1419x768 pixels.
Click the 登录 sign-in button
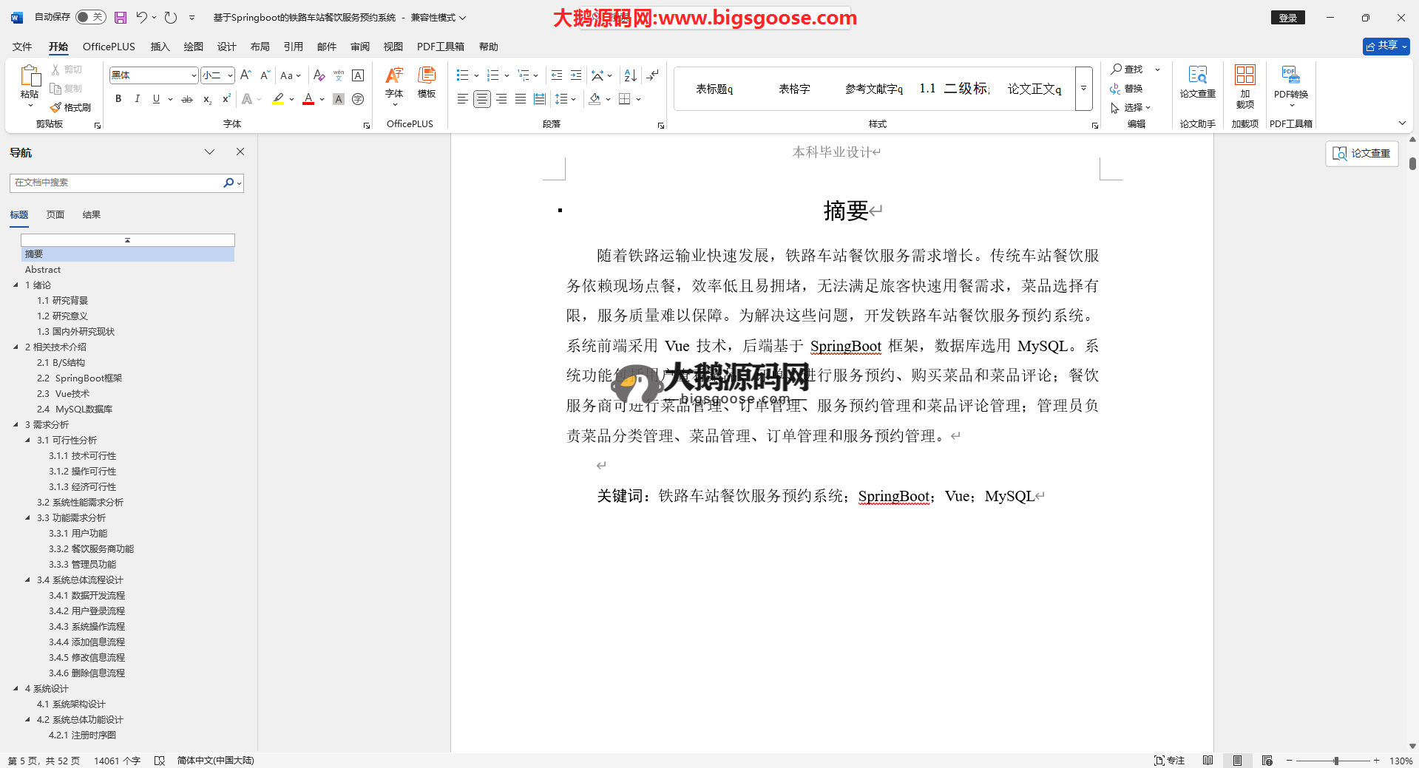point(1287,18)
